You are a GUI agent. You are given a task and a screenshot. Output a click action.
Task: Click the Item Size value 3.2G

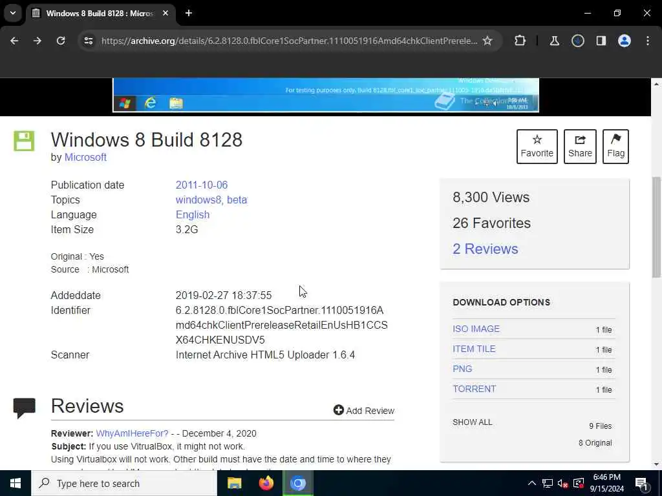pyautogui.click(x=187, y=229)
